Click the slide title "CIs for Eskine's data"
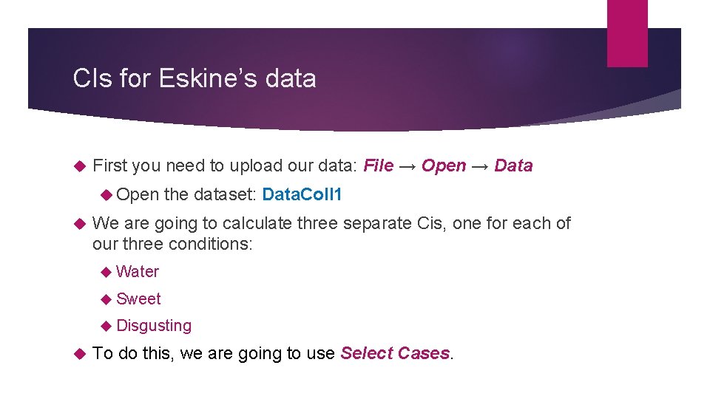Image resolution: width=710 pixels, height=399 pixels. 195,78
